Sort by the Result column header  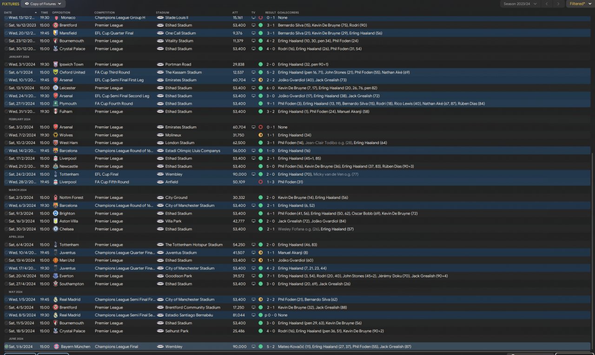(271, 13)
